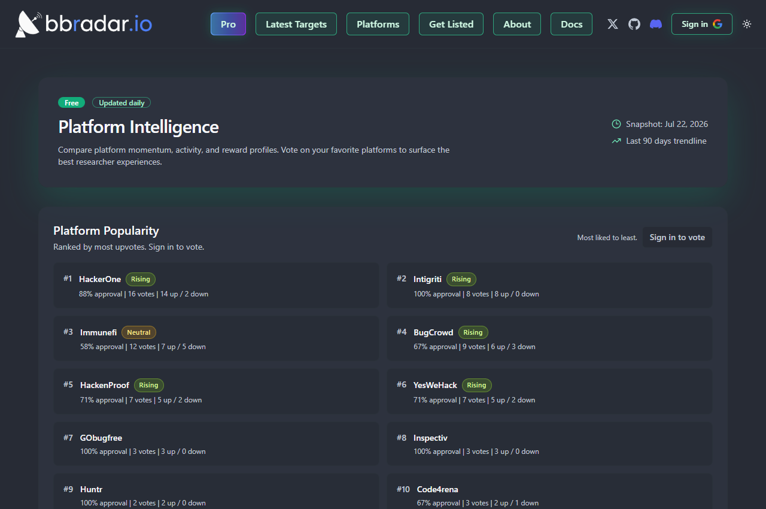Screen dimensions: 766x509
Task: Click the Rising badge beside YesWeHack
Action: point(477,385)
